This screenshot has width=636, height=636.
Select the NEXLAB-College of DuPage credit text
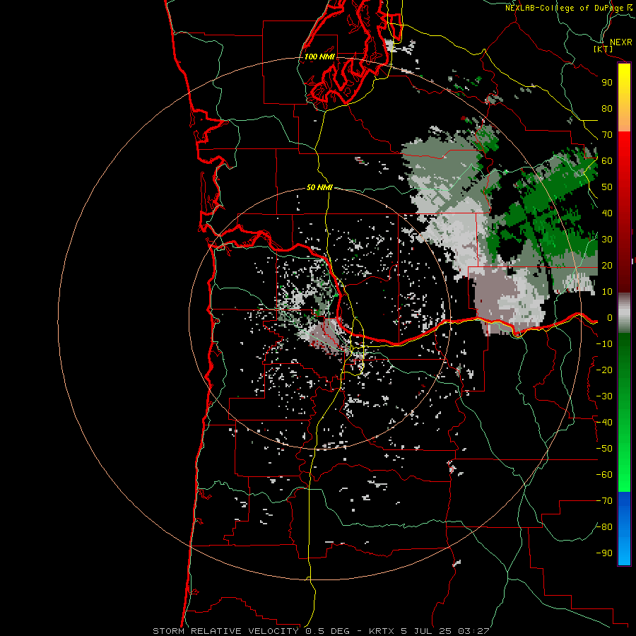pyautogui.click(x=568, y=8)
